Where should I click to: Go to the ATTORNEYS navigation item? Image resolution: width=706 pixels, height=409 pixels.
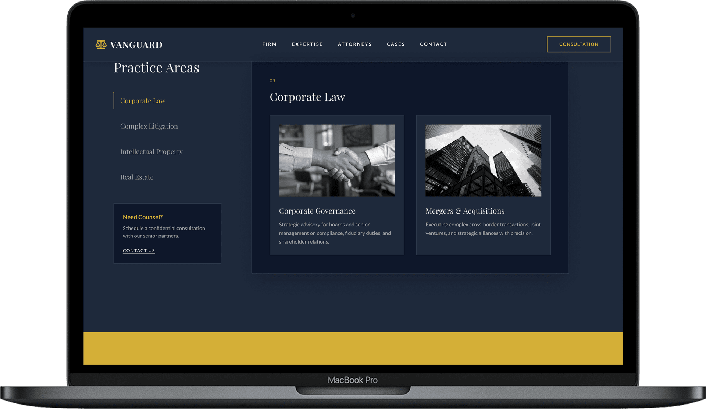point(354,44)
